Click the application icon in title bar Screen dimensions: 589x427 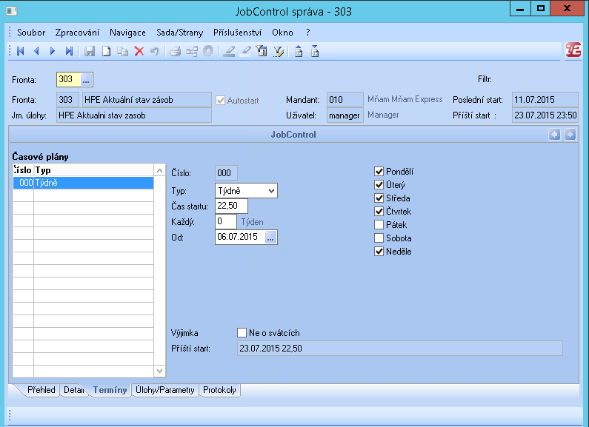tap(12, 11)
